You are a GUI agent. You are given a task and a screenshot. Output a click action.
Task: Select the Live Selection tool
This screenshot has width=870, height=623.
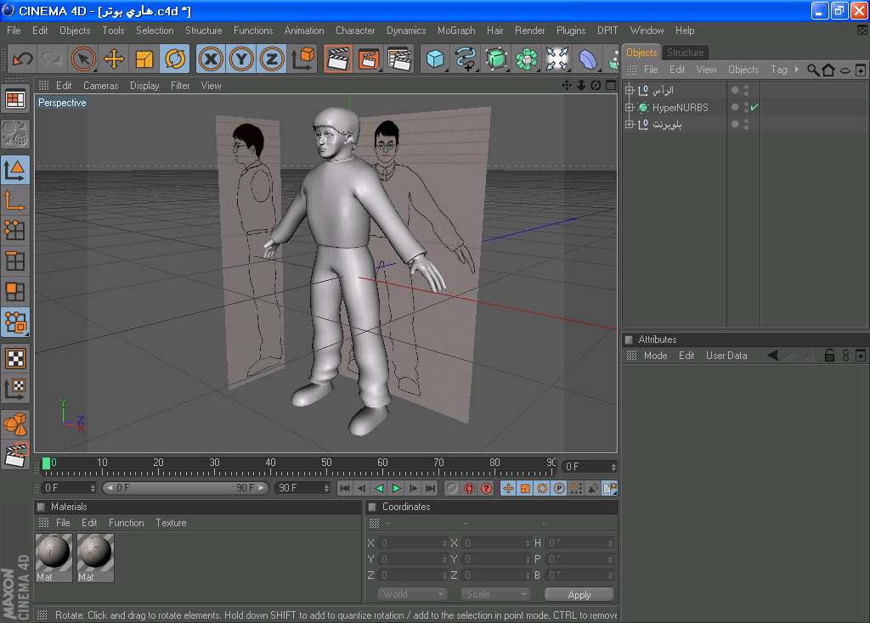[x=83, y=59]
